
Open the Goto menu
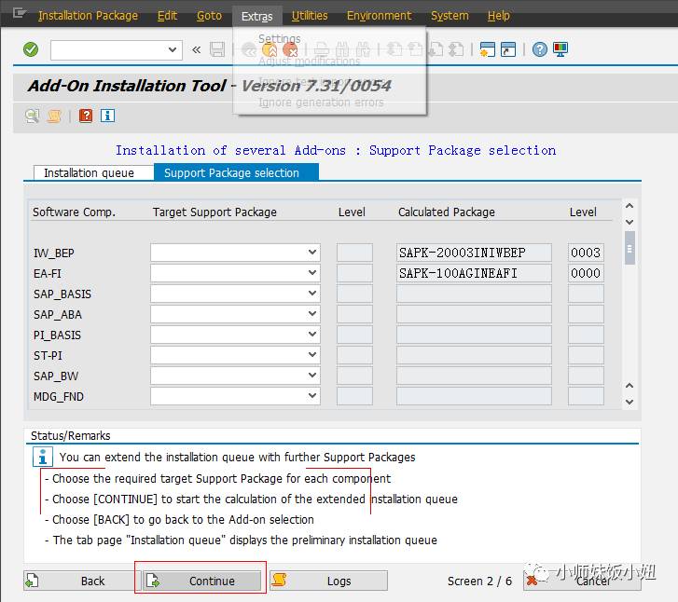pos(209,16)
